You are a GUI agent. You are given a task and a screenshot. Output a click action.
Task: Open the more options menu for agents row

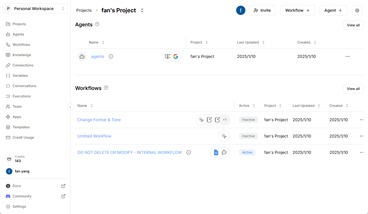[348, 56]
